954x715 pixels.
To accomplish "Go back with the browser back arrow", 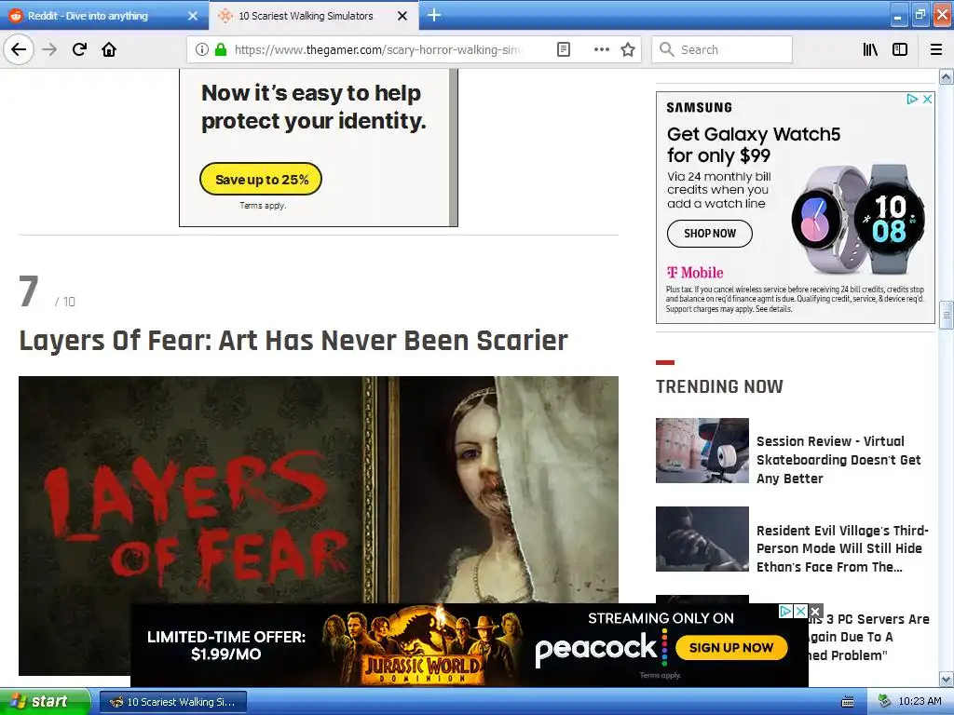I will (x=19, y=49).
